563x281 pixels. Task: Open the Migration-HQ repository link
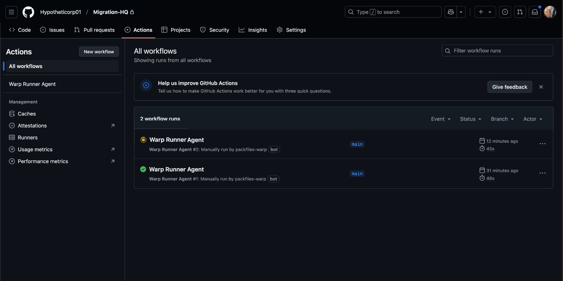click(x=110, y=12)
